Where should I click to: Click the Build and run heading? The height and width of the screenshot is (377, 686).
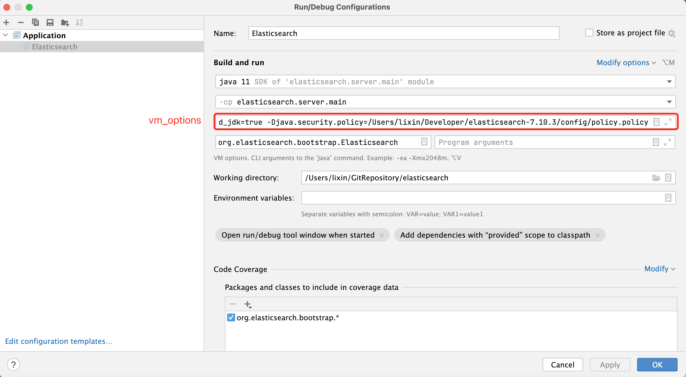(x=239, y=62)
